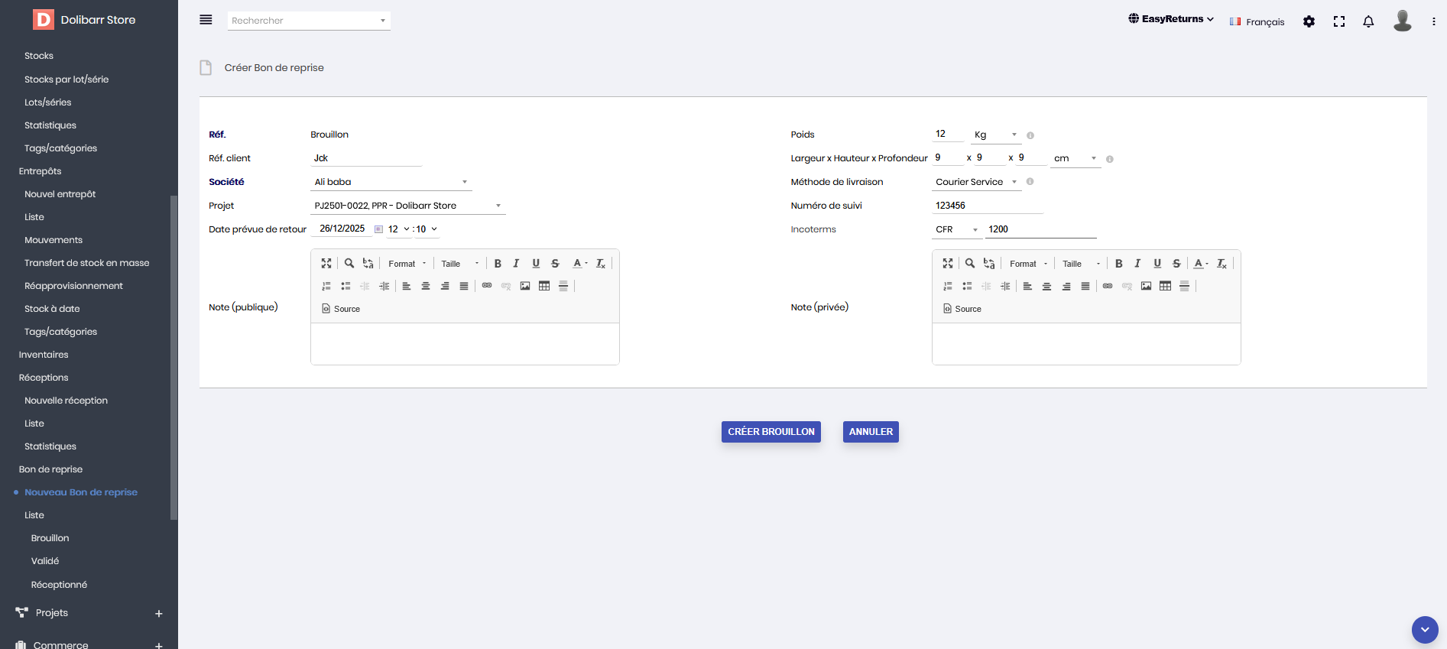Go to Nouvelle réception in sidebar
The image size is (1447, 649).
coord(66,401)
